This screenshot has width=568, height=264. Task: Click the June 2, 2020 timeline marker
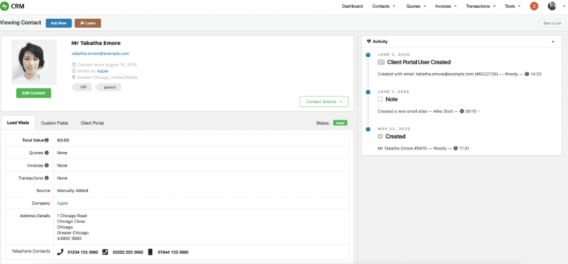368,55
